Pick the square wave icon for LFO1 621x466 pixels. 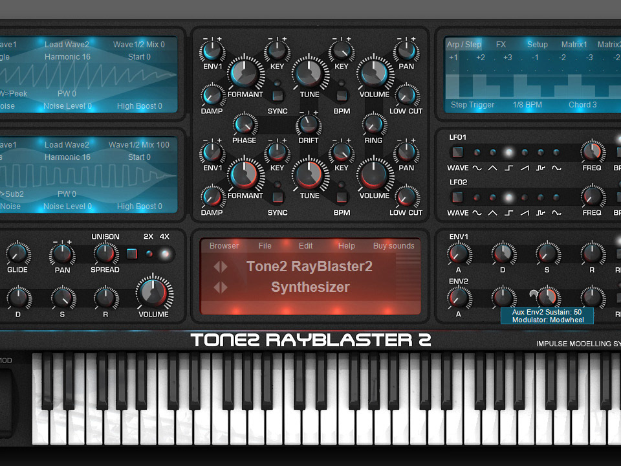508,168
